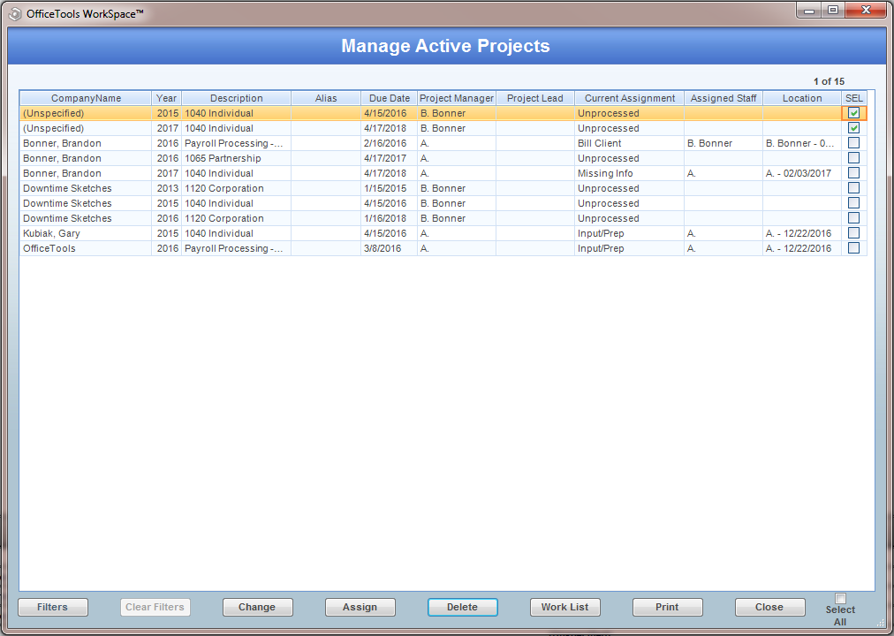Minimize the OfficeTools WorkSpace window
Image resolution: width=894 pixels, height=636 pixels.
point(809,11)
